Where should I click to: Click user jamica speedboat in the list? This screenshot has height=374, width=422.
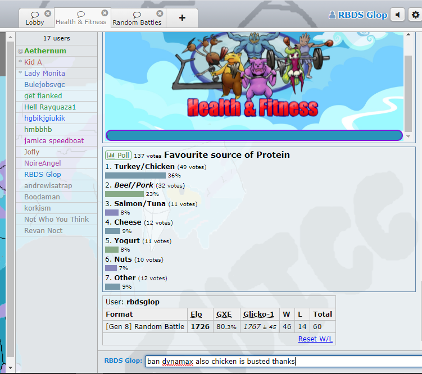coord(54,141)
